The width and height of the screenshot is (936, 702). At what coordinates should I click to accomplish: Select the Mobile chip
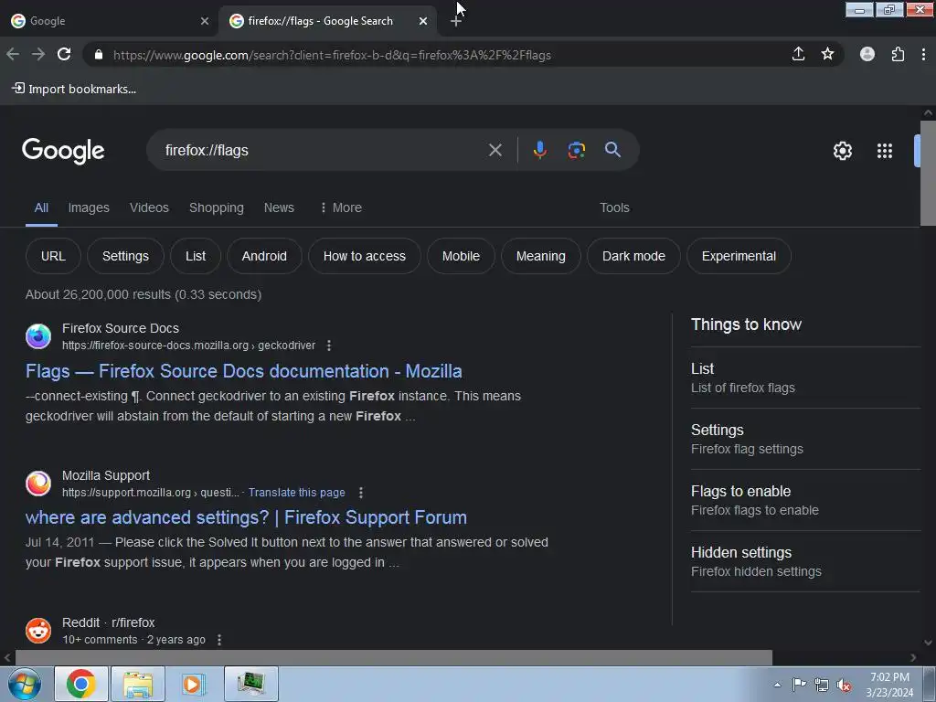click(461, 256)
